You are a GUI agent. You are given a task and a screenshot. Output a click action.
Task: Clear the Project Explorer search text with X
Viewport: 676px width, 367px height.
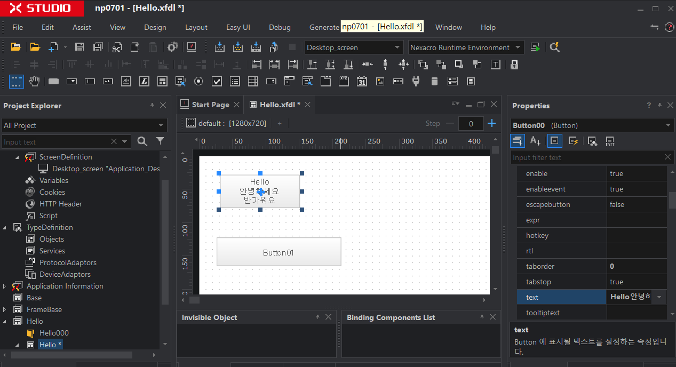point(114,141)
